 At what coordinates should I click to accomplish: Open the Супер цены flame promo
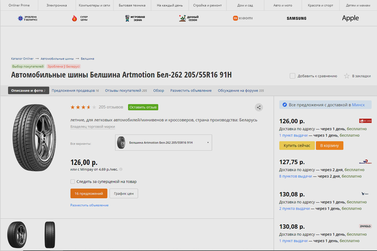click(x=80, y=18)
